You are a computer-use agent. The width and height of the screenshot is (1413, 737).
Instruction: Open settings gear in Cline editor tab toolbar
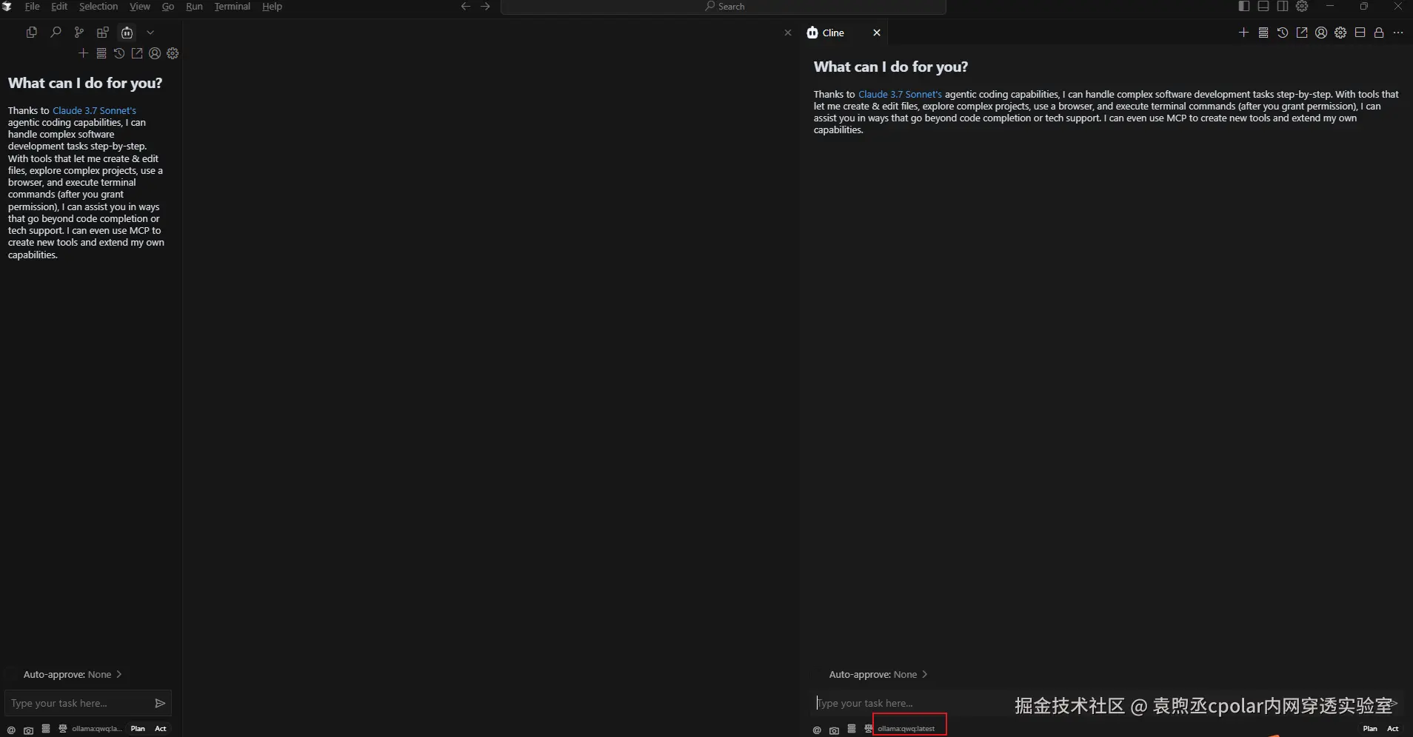click(1340, 33)
